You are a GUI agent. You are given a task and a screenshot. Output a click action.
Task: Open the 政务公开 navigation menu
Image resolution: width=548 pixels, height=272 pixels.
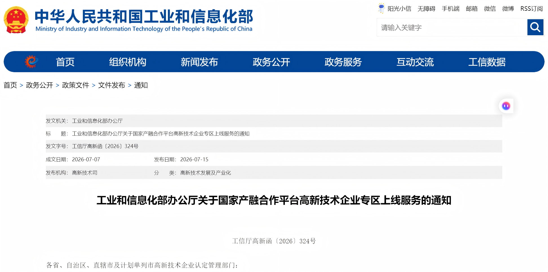coord(271,62)
